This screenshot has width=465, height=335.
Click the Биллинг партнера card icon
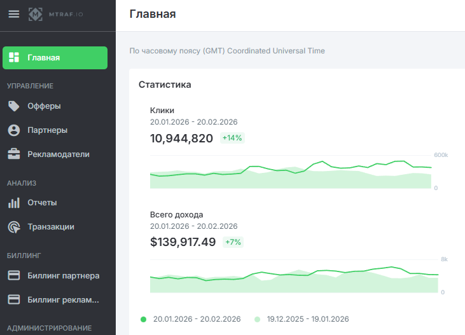(13, 276)
